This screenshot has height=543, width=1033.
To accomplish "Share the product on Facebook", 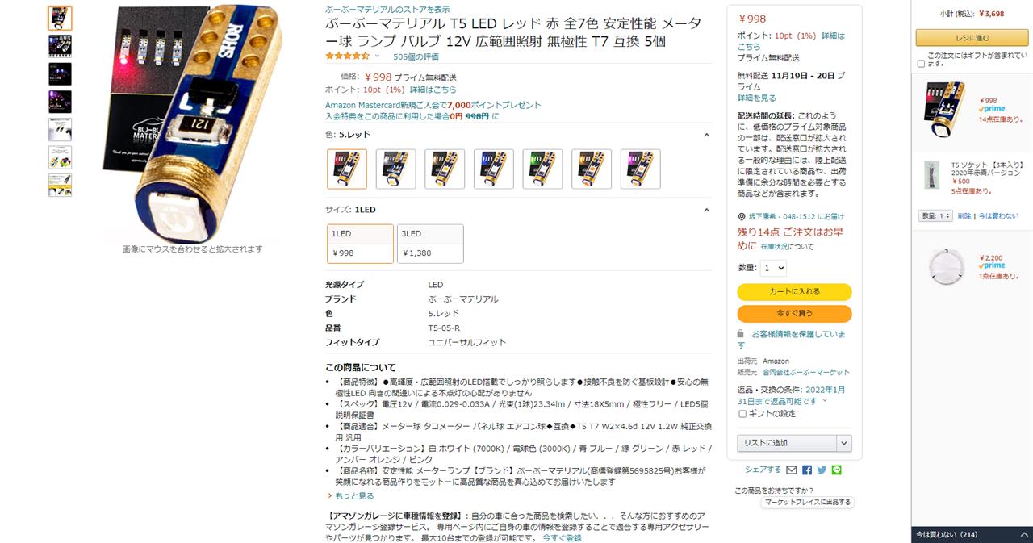I will tap(807, 470).
